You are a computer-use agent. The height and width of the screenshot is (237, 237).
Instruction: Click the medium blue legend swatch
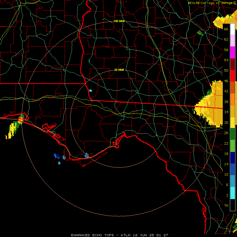pyautogui.click(x=233, y=170)
